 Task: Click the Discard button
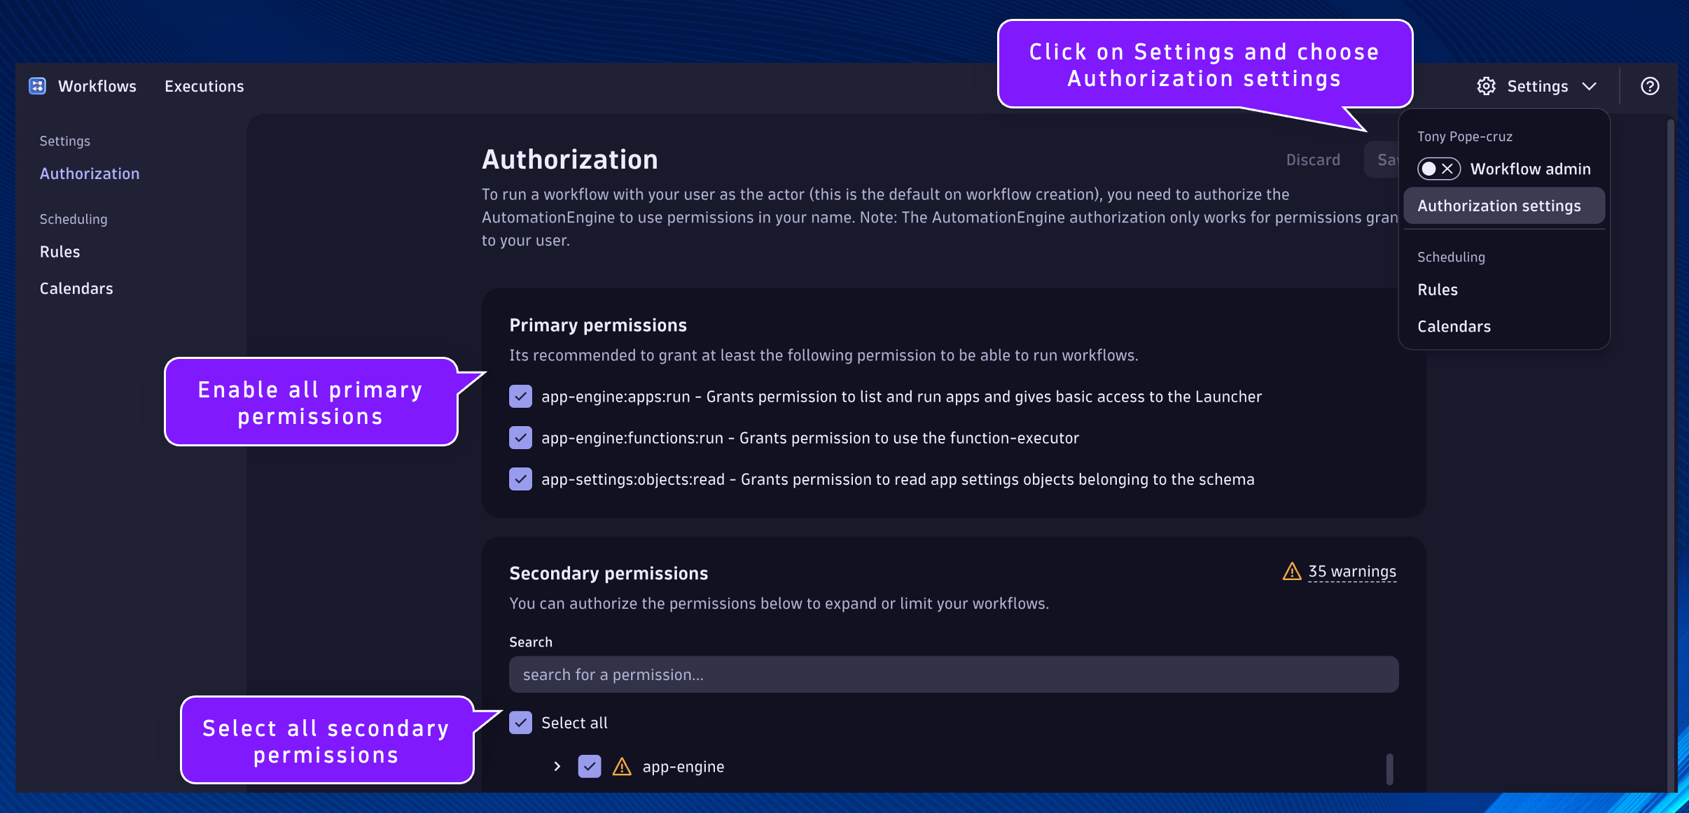[x=1313, y=160]
